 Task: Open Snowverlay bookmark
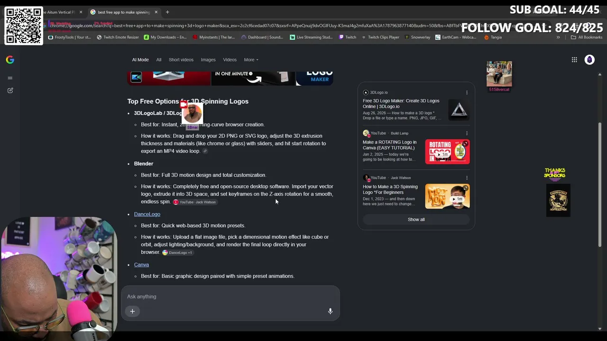coord(418,37)
